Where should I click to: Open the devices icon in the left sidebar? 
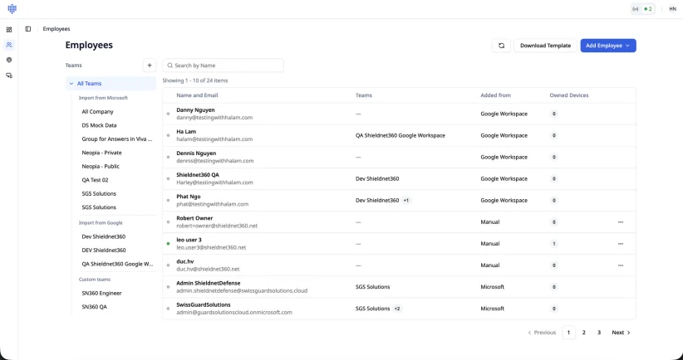(x=9, y=75)
